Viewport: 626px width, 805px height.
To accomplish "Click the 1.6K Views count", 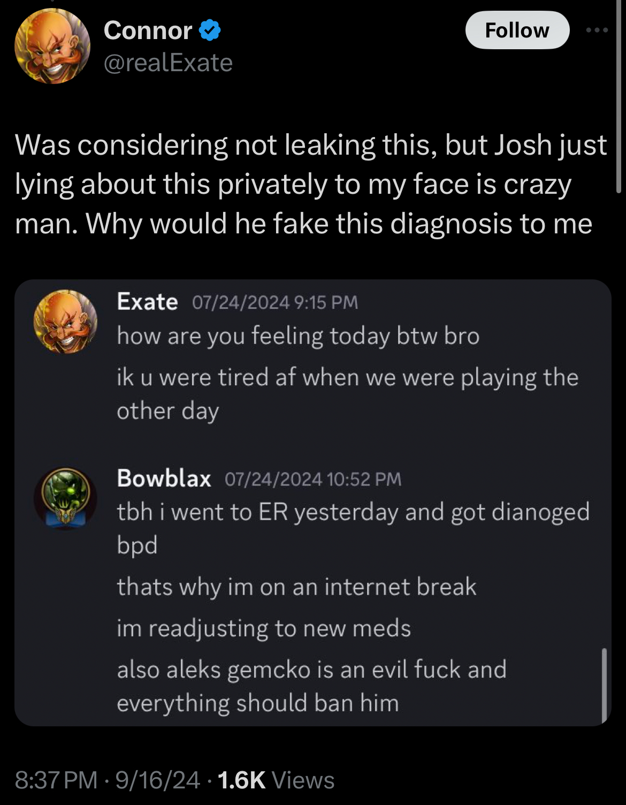I will click(x=276, y=780).
